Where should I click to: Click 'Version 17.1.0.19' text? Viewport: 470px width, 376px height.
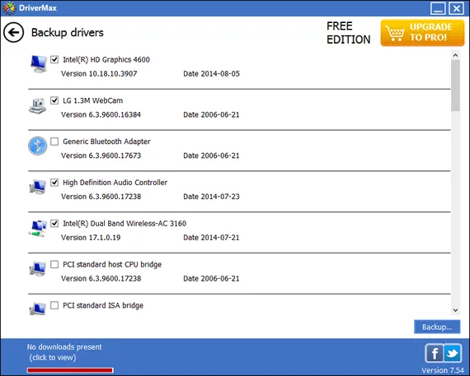(x=91, y=238)
